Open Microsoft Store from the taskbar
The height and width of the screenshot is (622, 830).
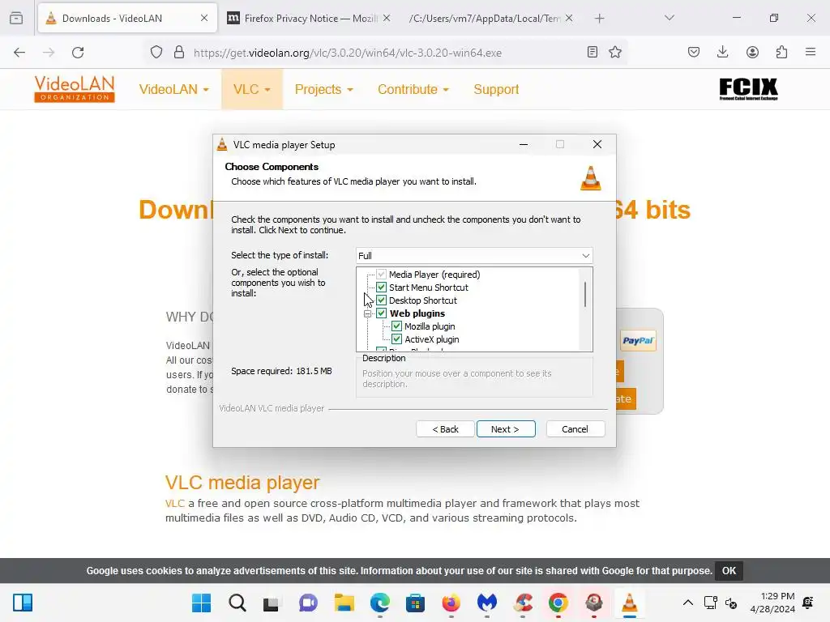(416, 603)
